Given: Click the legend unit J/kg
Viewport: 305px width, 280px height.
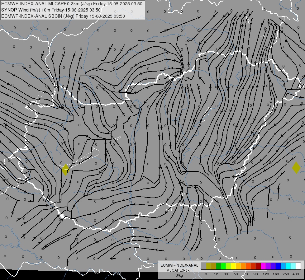Looking at the screenshot, I should point(179,275).
